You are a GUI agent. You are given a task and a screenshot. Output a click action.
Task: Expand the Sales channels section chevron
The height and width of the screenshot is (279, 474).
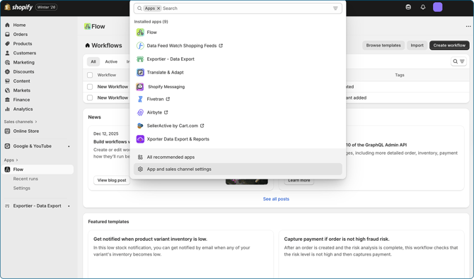[36, 121]
